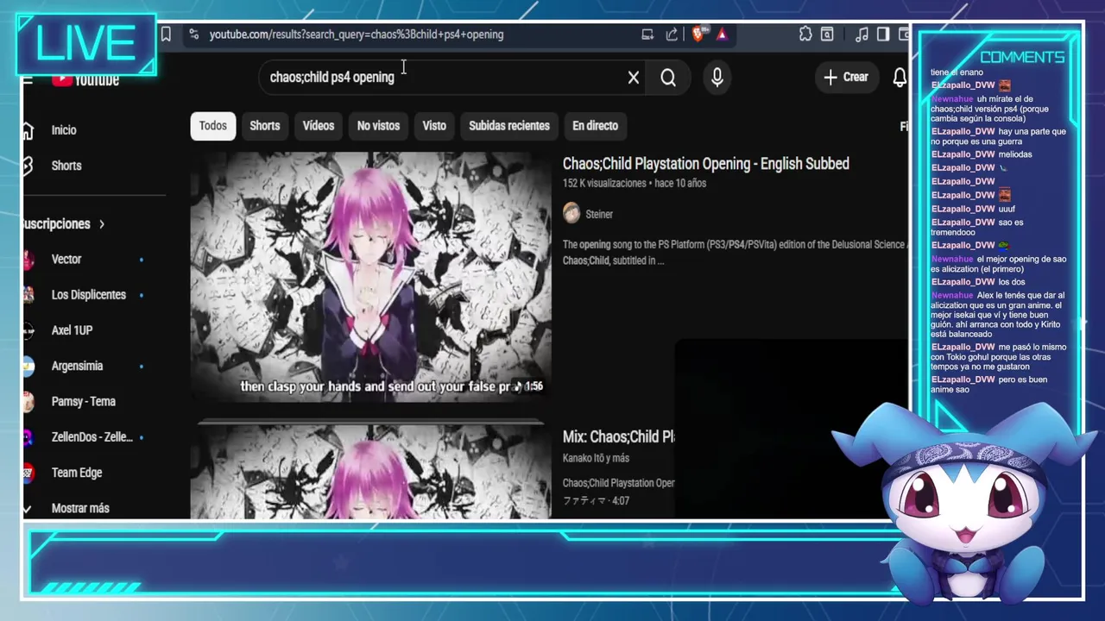Image resolution: width=1105 pixels, height=621 pixels.
Task: Open site settings icon in address bar
Action: coord(193,34)
